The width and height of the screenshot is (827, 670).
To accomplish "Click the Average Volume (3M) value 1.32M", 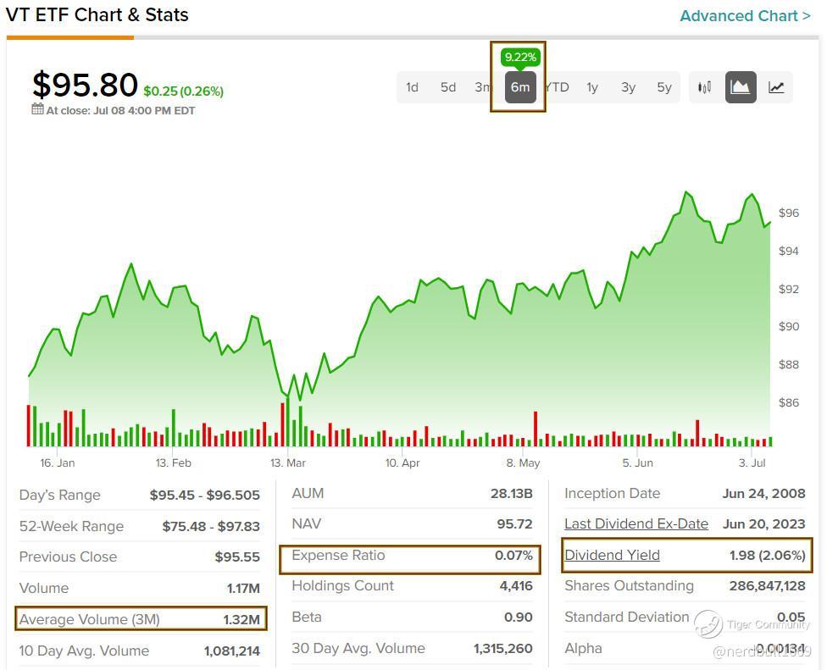I will point(241,619).
